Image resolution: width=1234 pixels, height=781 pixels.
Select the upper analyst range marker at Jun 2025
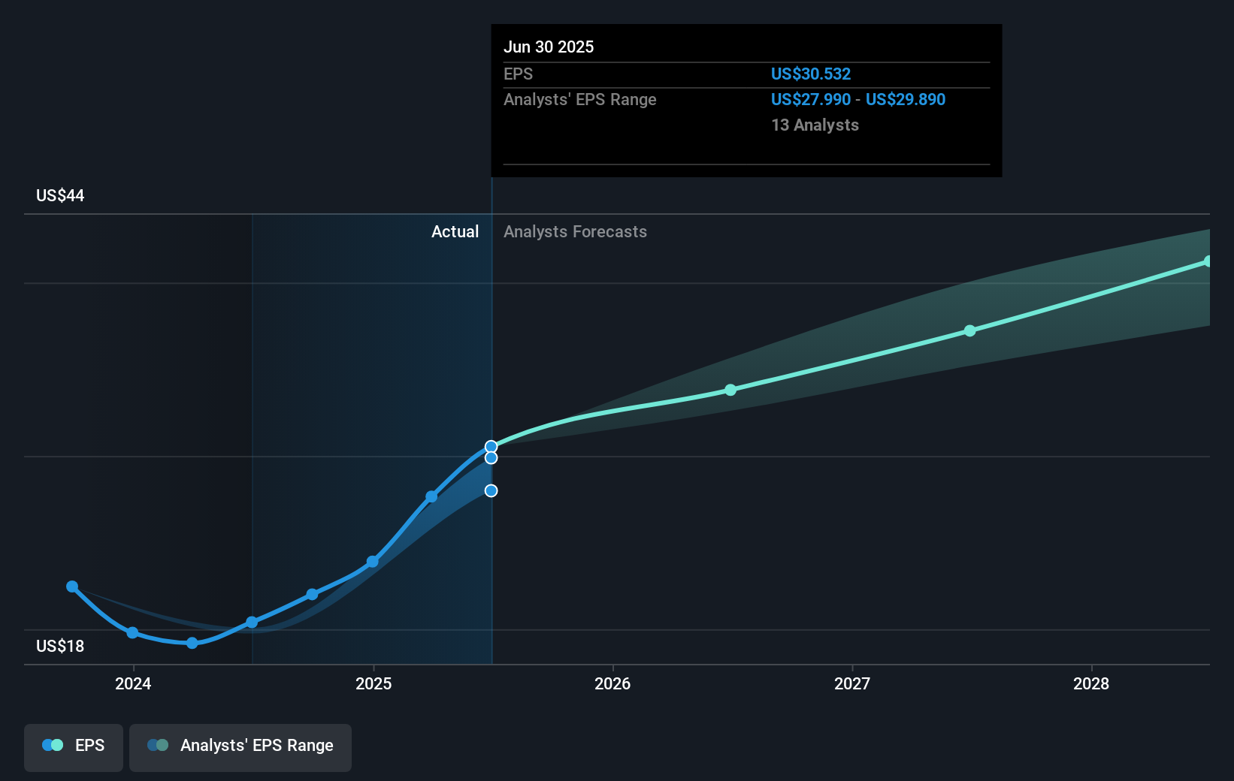(x=491, y=458)
